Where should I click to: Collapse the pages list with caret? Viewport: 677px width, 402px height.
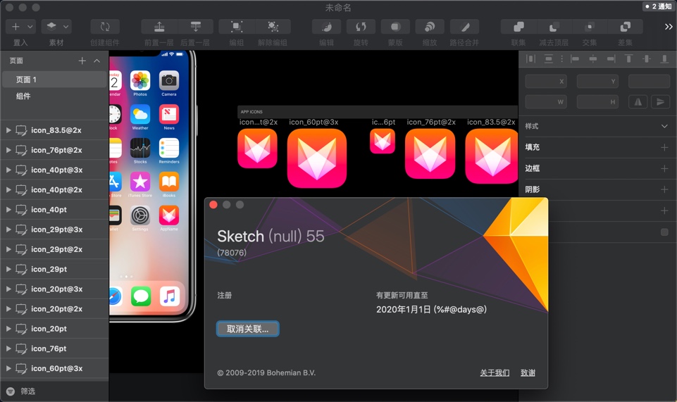tap(97, 61)
